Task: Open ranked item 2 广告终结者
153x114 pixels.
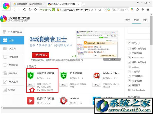Action: point(137,53)
